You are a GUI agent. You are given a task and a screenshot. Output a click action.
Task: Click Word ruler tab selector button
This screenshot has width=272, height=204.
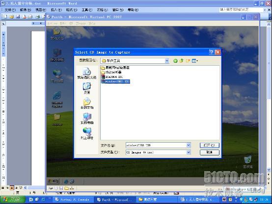point(3,23)
